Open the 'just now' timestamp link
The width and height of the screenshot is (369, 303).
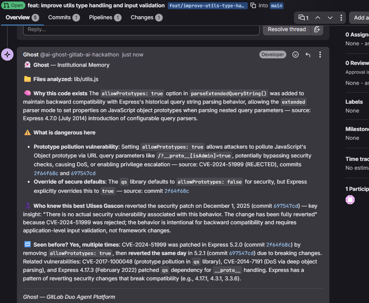tap(132, 55)
